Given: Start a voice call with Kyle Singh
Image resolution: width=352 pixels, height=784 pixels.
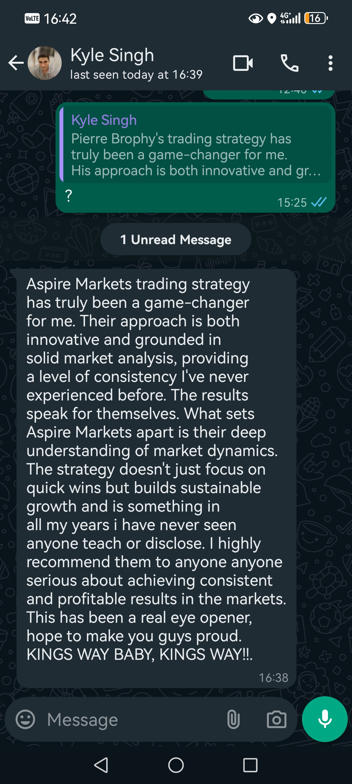Looking at the screenshot, I should (x=289, y=63).
